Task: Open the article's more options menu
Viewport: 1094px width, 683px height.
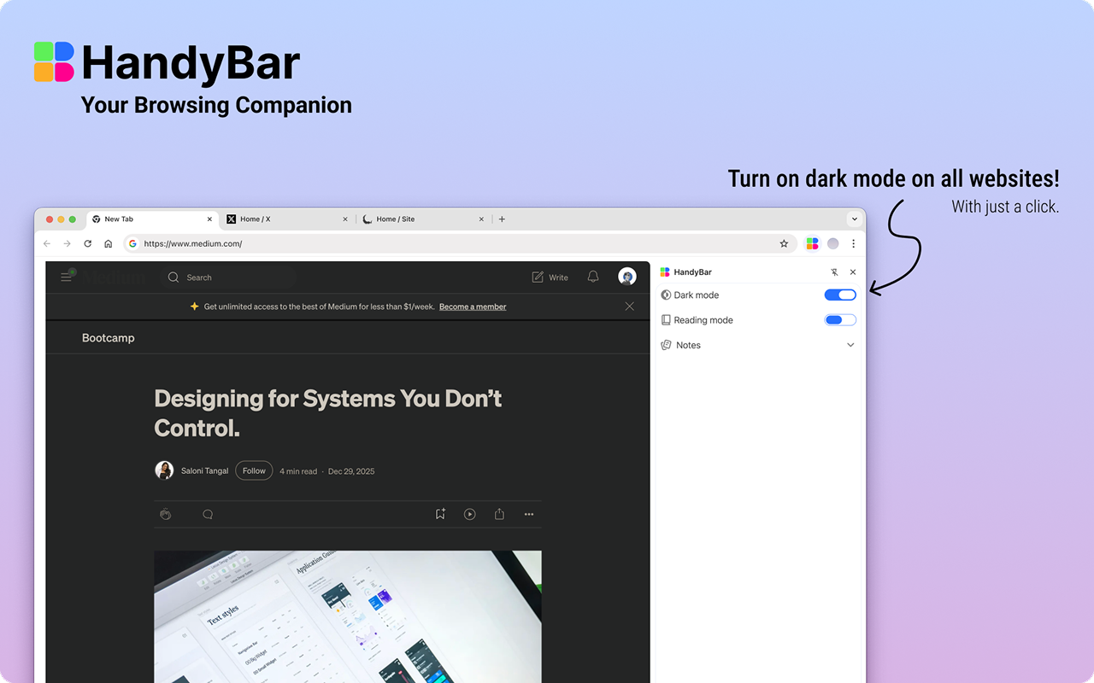Action: pos(528,514)
